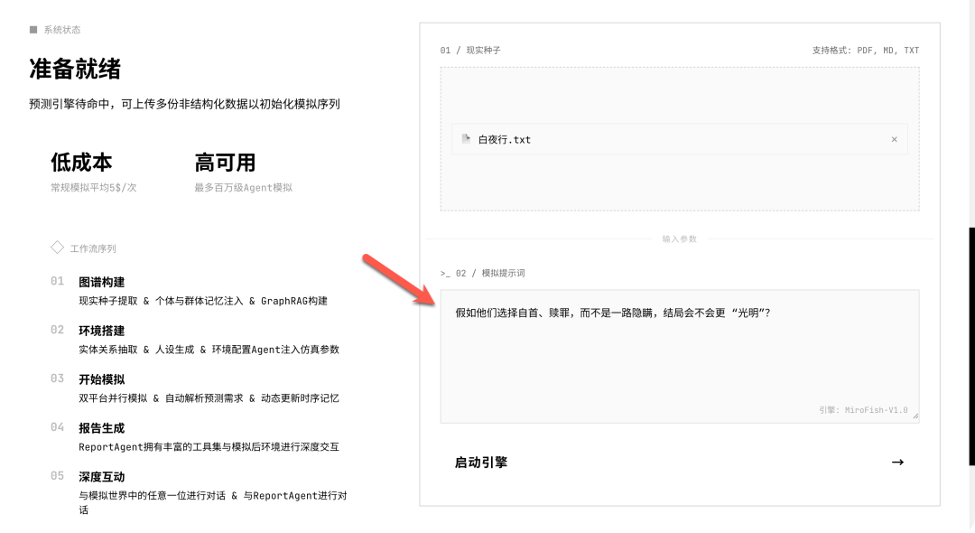The height and width of the screenshot is (533, 975).
Task: Click the 报告生成 step title
Action: tap(101, 428)
